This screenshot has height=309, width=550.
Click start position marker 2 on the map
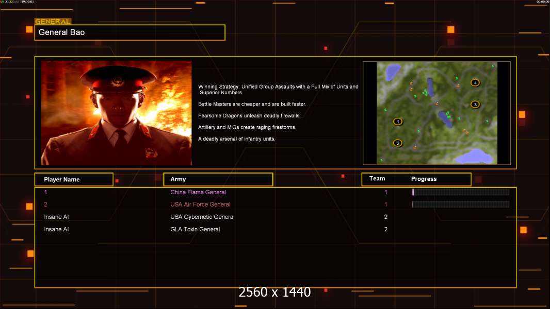coord(398,143)
